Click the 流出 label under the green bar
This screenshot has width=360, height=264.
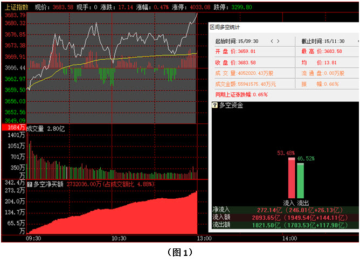pos(303,203)
